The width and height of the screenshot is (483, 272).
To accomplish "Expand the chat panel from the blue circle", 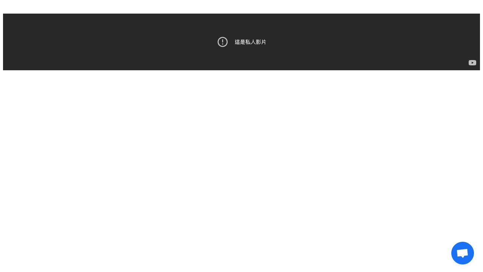I will pyautogui.click(x=462, y=253).
